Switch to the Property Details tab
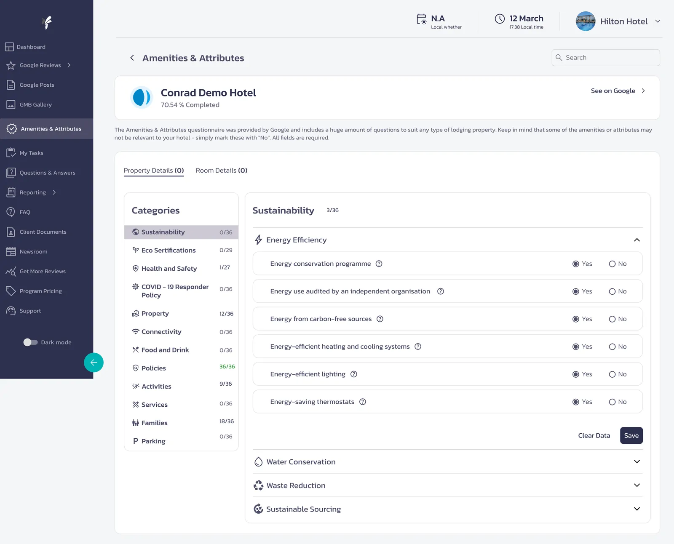This screenshot has height=544, width=674. click(154, 171)
